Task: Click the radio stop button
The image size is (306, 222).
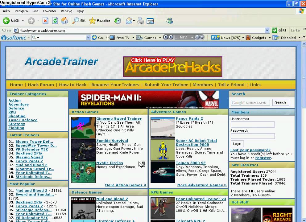Action: [166, 37]
